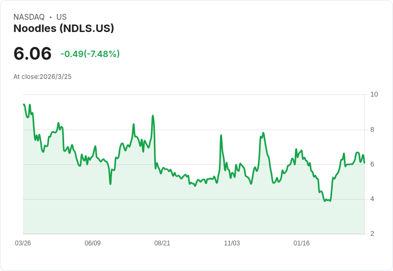Image resolution: width=393 pixels, height=271 pixels.
Task: Click the NASDAQ exchange label
Action: pos(29,17)
